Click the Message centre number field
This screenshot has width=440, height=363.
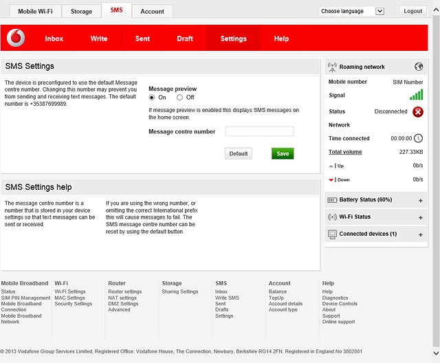[260, 131]
